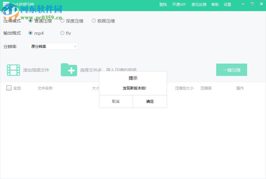Select the 深度压缩 compression mode
This screenshot has height=179, width=266.
point(62,21)
